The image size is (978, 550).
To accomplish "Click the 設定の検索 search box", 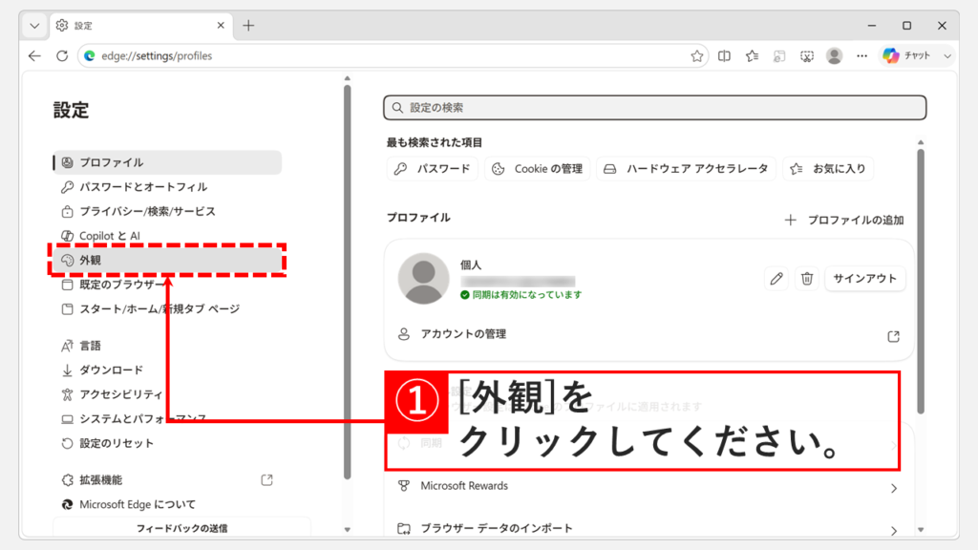I will pos(654,107).
